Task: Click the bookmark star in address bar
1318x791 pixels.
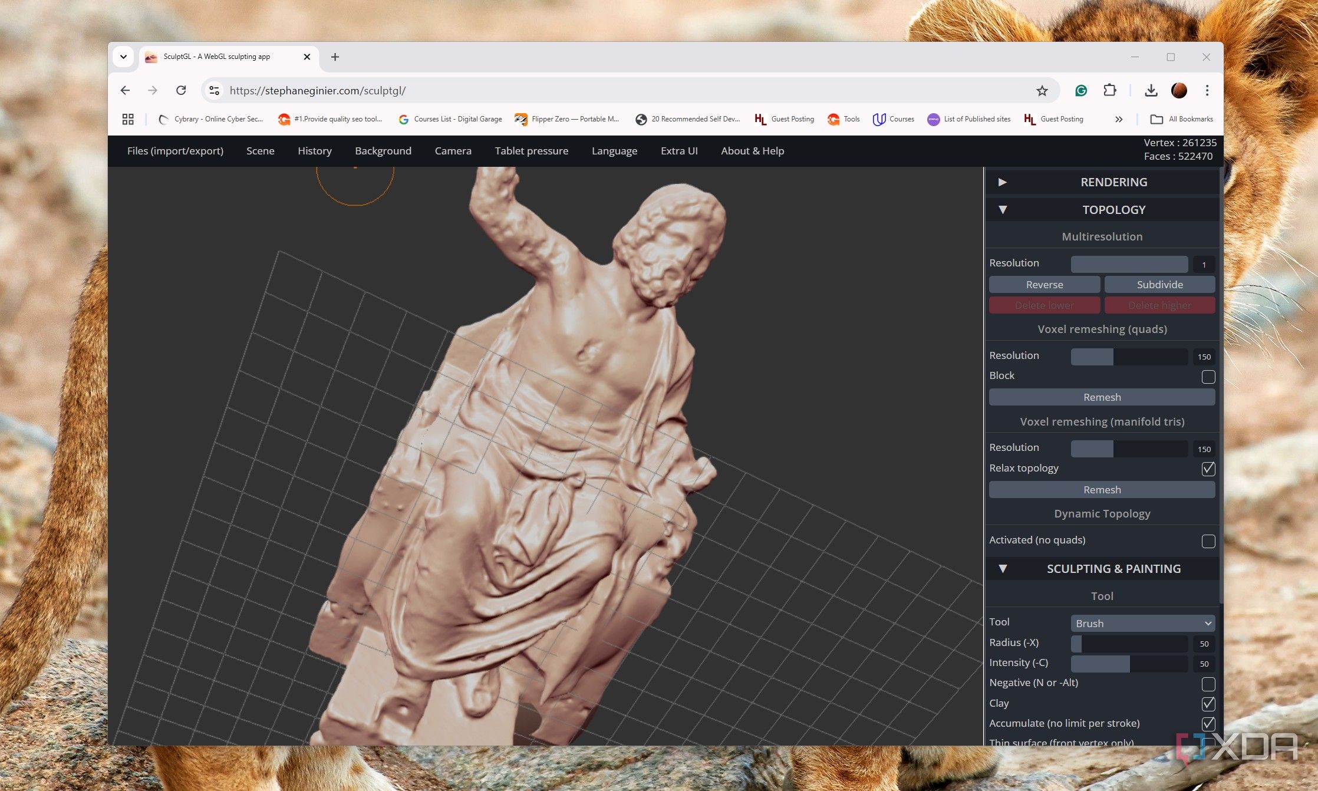Action: [1042, 90]
